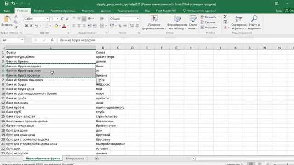This screenshot has height=165, width=294.
Task: Merge and center the selected cells
Action: 102,26
